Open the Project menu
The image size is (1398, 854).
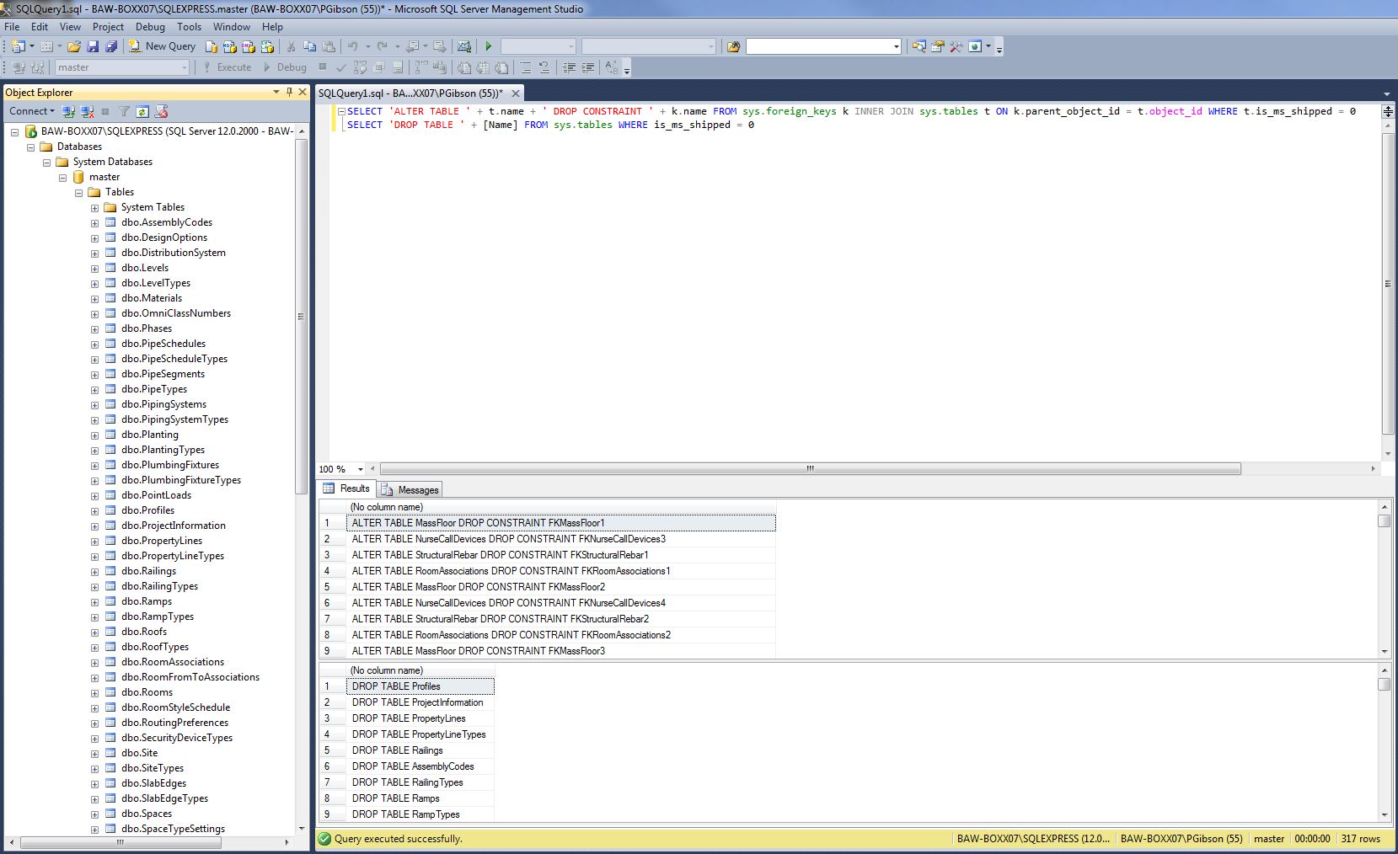(x=108, y=26)
